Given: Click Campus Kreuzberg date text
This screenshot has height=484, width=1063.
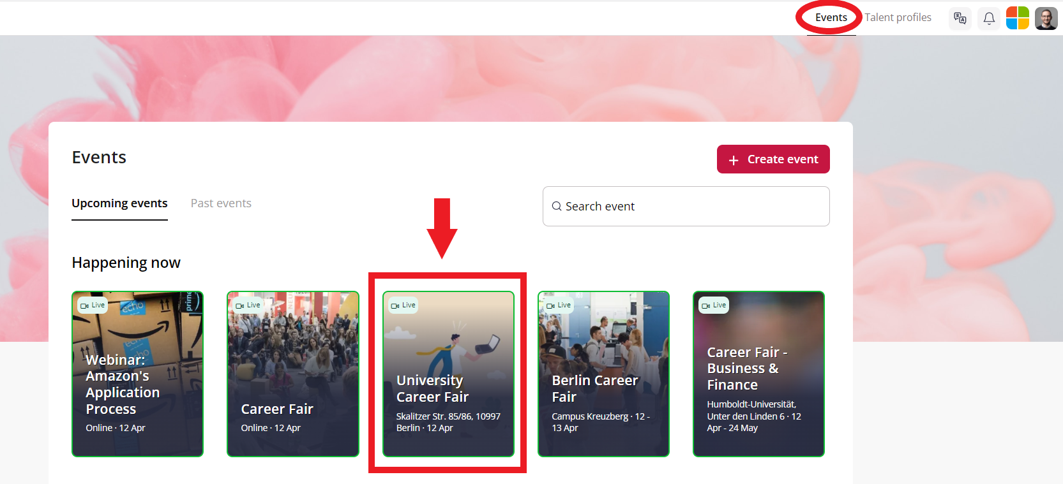Looking at the screenshot, I should tap(601, 422).
